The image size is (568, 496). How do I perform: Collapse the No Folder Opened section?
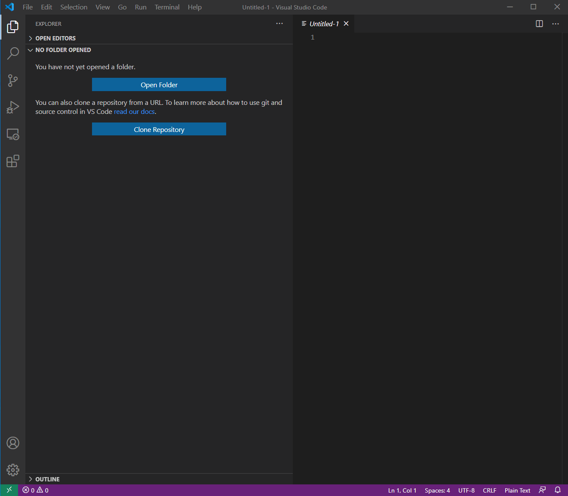point(159,50)
